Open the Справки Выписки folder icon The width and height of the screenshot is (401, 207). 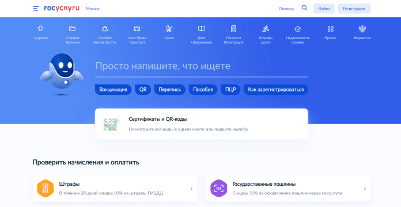click(73, 28)
